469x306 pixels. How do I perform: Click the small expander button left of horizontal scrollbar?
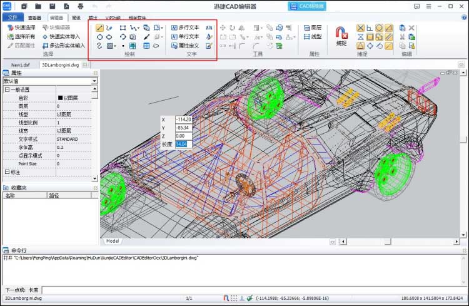[x=332, y=242]
